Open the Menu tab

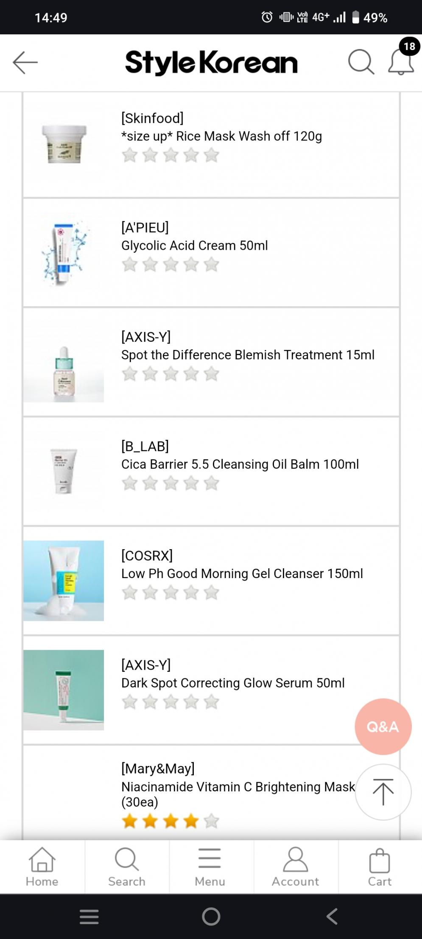[210, 867]
